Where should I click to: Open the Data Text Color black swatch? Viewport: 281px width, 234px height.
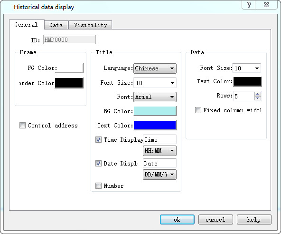247,81
